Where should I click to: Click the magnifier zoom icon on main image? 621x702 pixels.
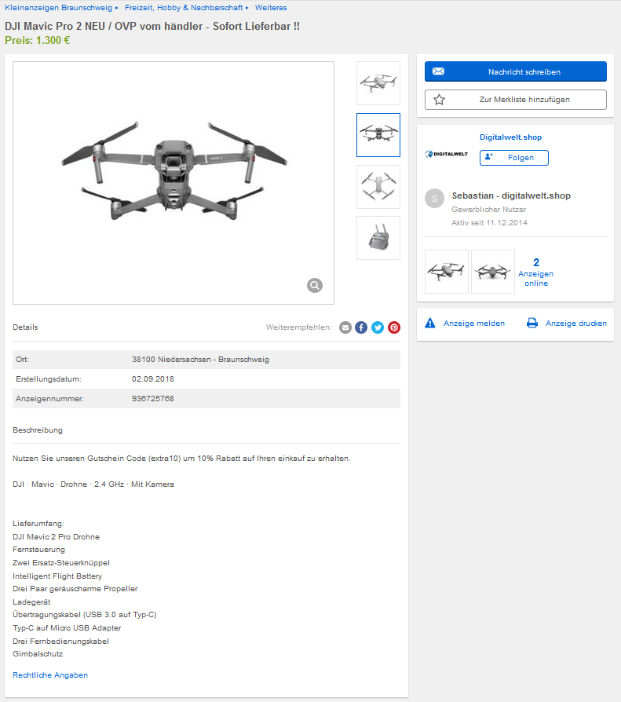click(x=315, y=285)
